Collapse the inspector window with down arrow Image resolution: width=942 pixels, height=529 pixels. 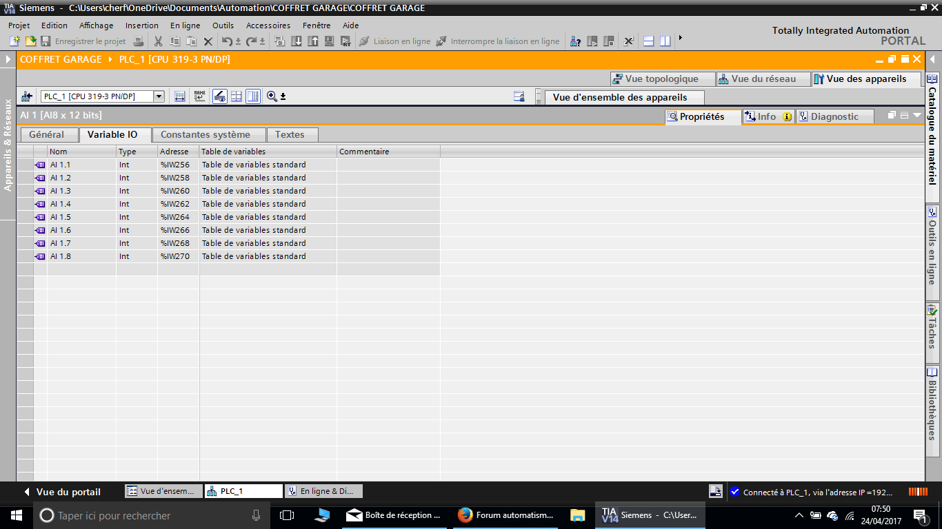[916, 116]
